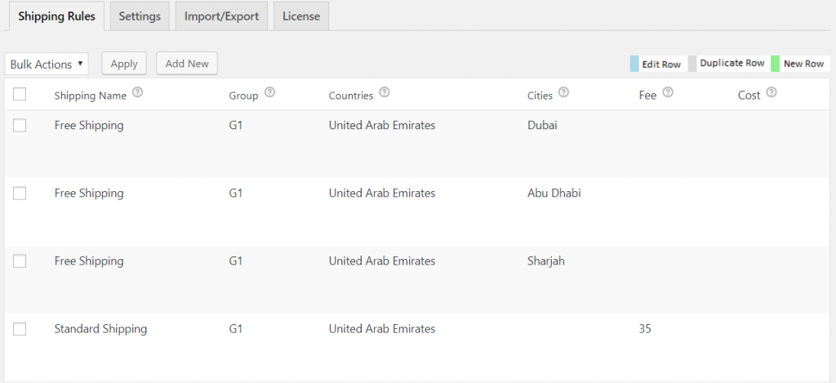Click the green New Row color swatch
This screenshot has height=383, width=836.
(x=776, y=64)
